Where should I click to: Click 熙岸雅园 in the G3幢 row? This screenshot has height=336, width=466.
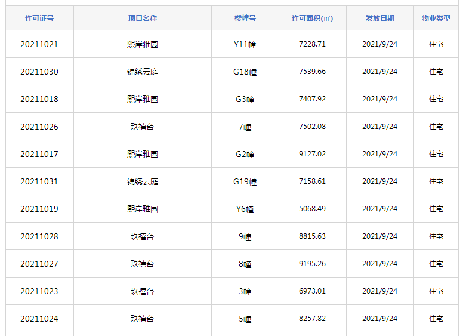143,99
